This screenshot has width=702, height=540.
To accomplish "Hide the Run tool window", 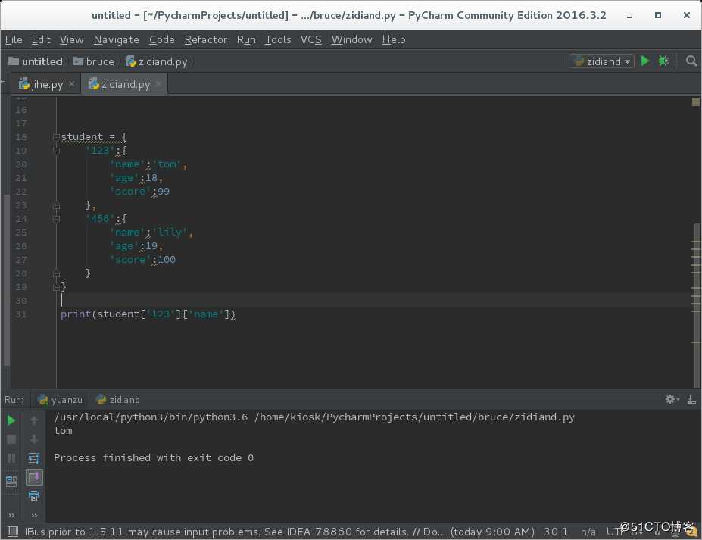I will (691, 399).
